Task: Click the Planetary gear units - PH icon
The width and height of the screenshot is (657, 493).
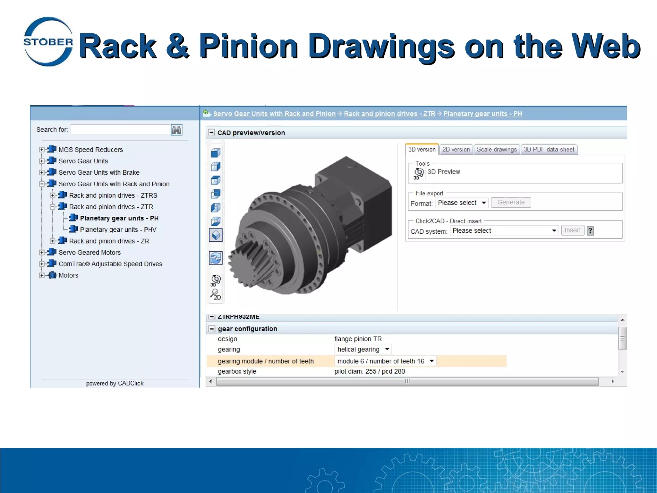Action: [73, 218]
